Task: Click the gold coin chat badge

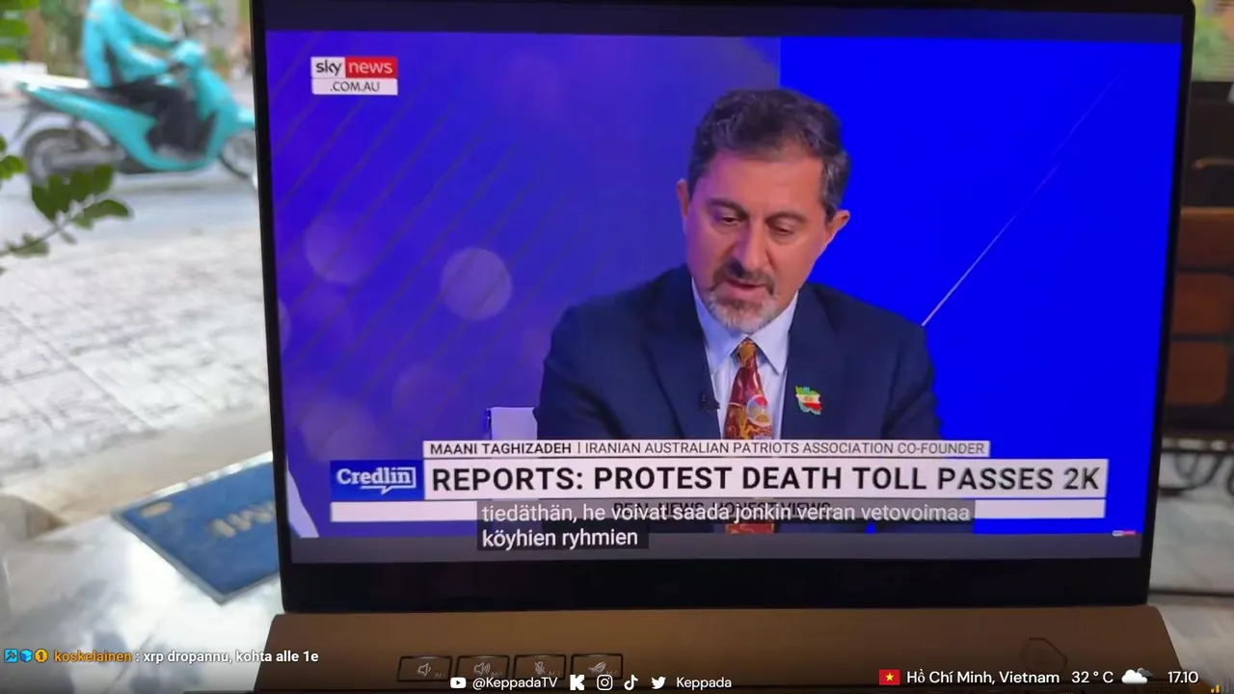Action: [41, 656]
